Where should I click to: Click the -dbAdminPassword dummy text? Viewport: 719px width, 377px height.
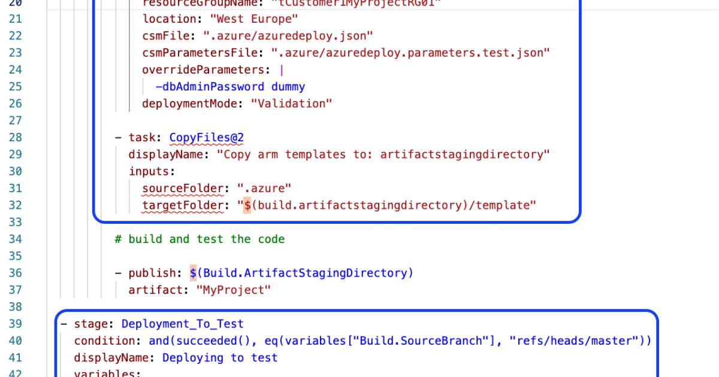(229, 87)
